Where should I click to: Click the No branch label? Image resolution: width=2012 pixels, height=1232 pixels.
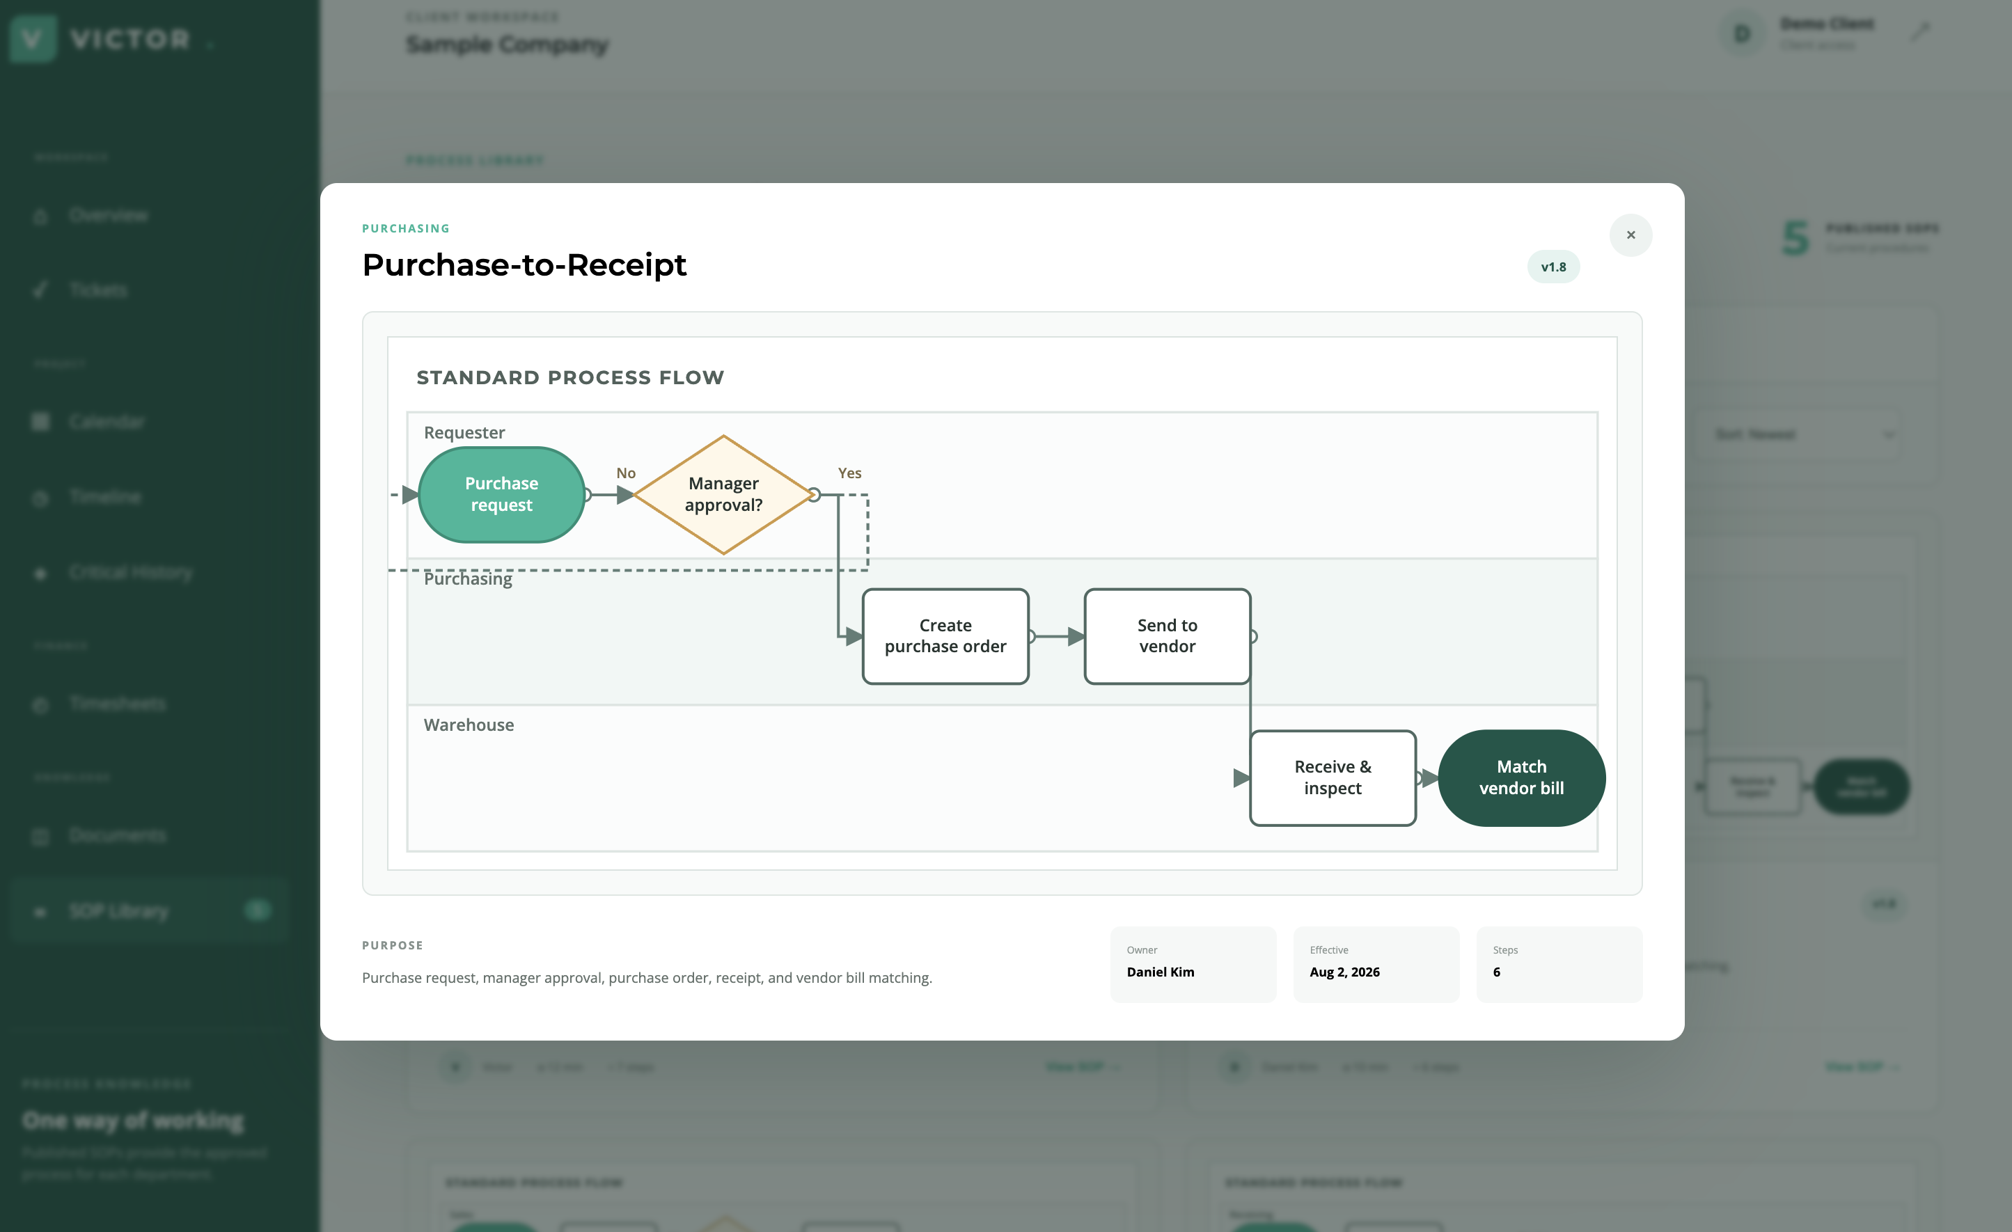pos(625,473)
